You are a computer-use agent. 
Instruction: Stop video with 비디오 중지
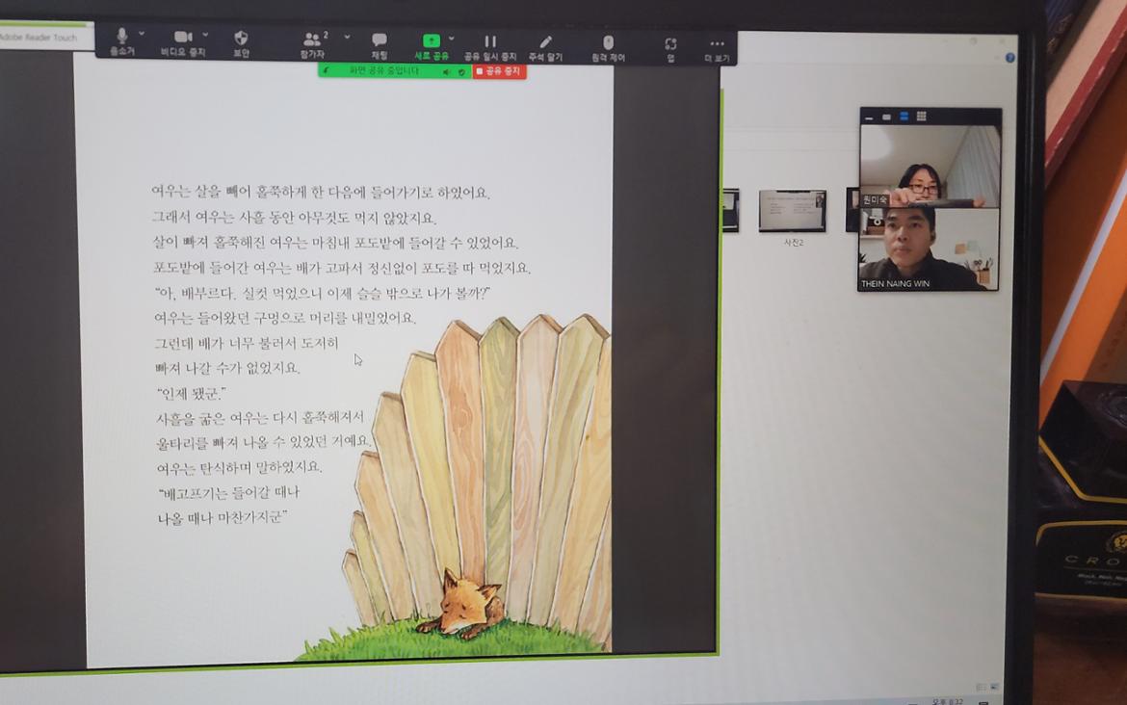183,42
